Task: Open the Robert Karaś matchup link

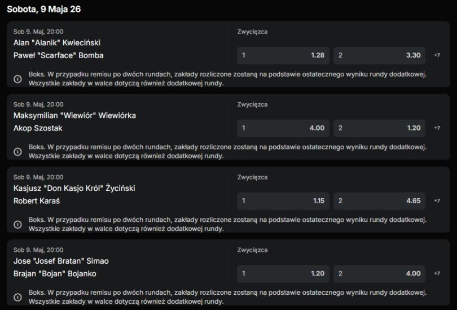Action: tap(37, 201)
